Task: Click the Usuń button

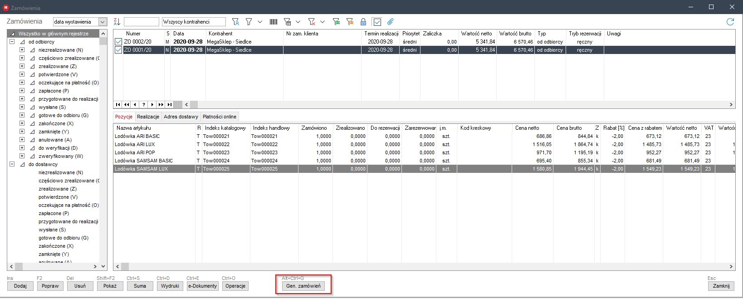Action: [80, 286]
